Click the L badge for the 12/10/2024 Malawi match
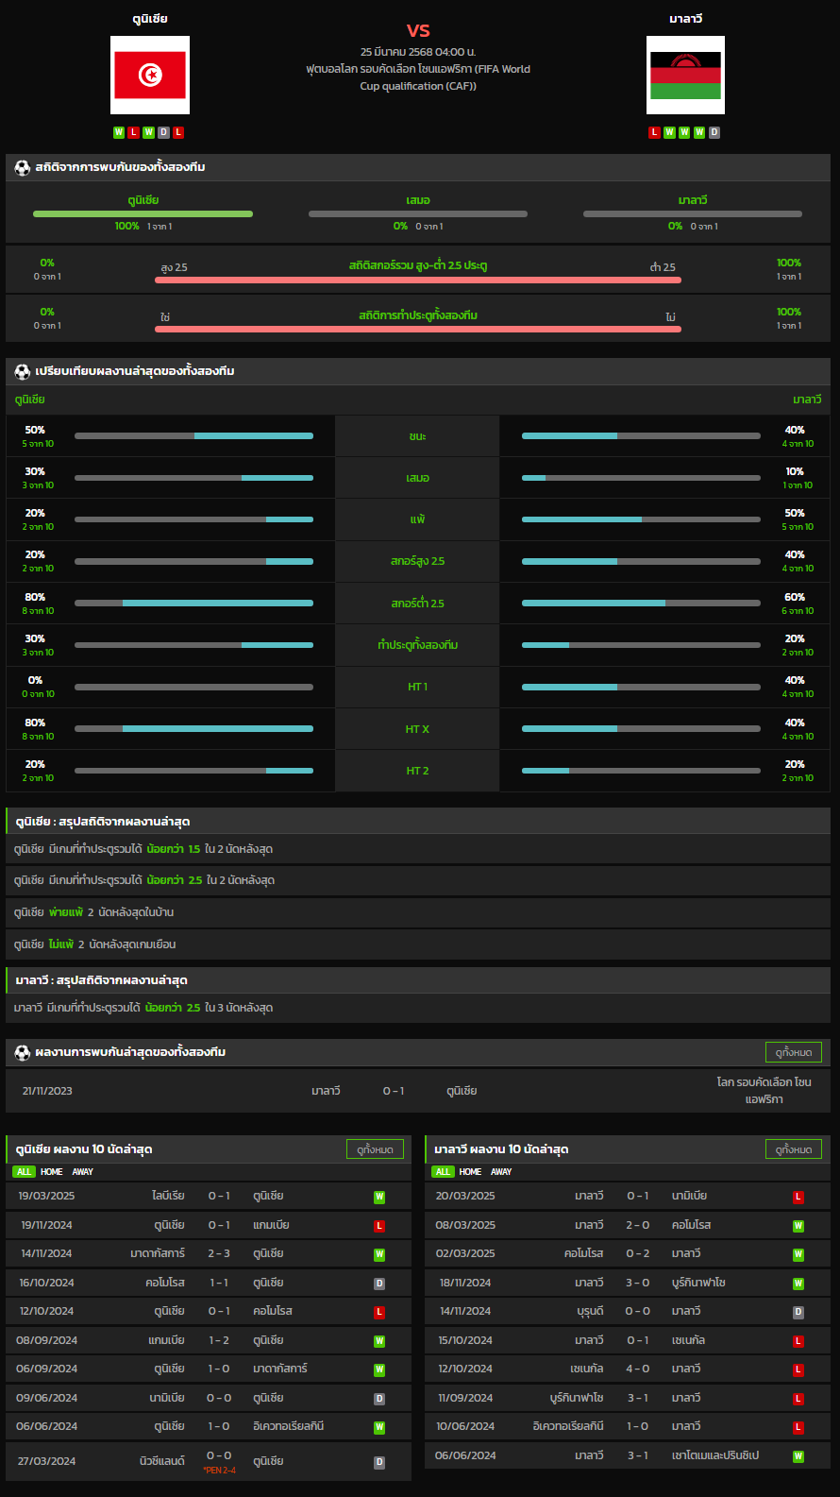Screen dimensions: 840x1497 [798, 1369]
